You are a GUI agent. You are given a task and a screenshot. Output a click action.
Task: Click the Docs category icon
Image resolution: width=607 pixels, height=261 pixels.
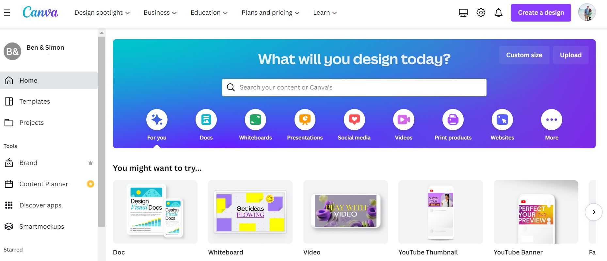coord(206,120)
